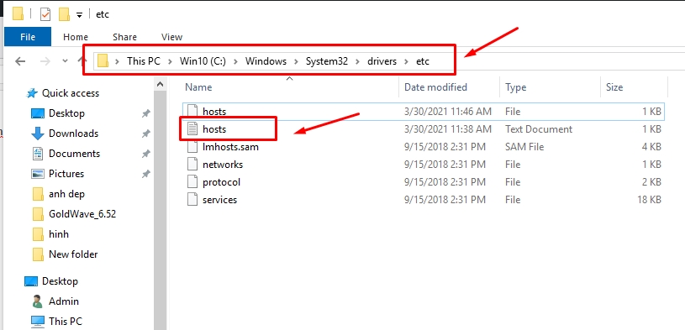Click This PC in the address path
685x330 pixels.
(143, 61)
